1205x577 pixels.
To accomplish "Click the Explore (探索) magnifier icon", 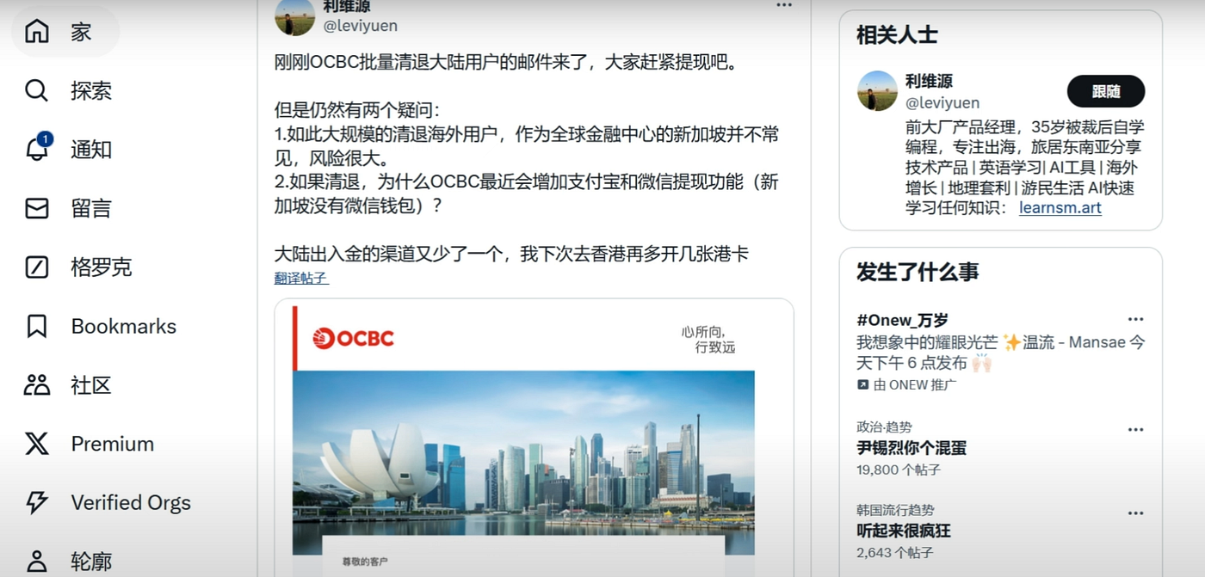I will [36, 90].
